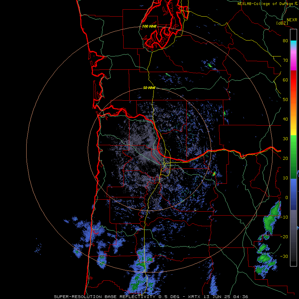This screenshot has height=299, width=299.
Task: Click the 13 JUN 25 04:36 timestamp
Action: (x=226, y=297)
